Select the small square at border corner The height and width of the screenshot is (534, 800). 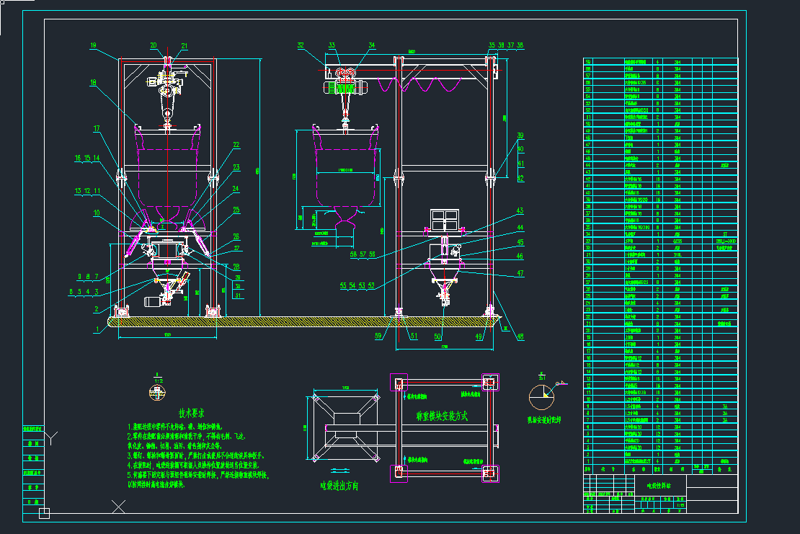click(44, 513)
